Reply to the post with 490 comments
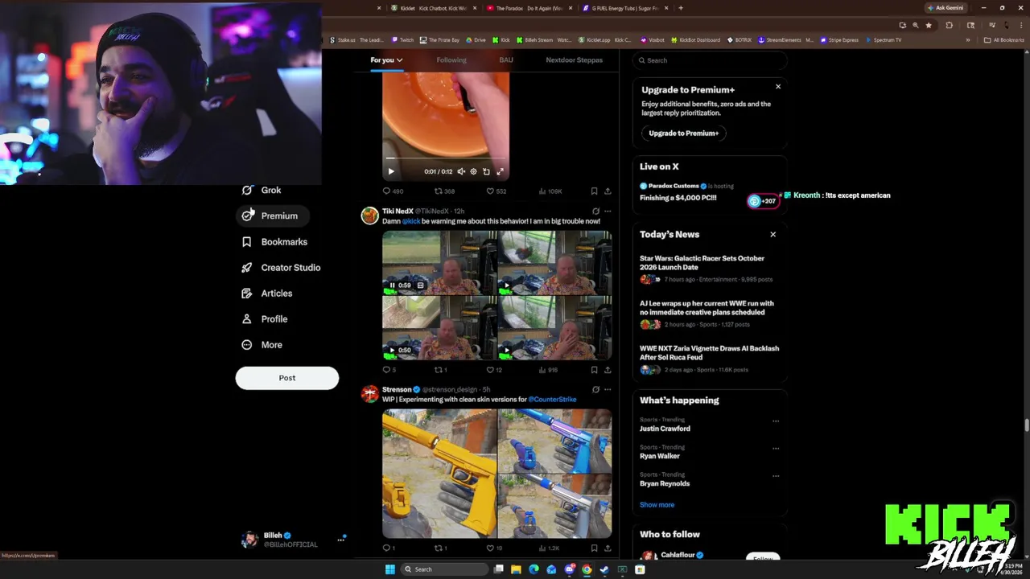This screenshot has width=1030, height=579. point(393,191)
